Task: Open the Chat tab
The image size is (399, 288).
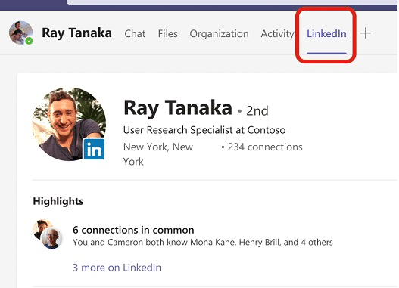Action: click(x=135, y=33)
